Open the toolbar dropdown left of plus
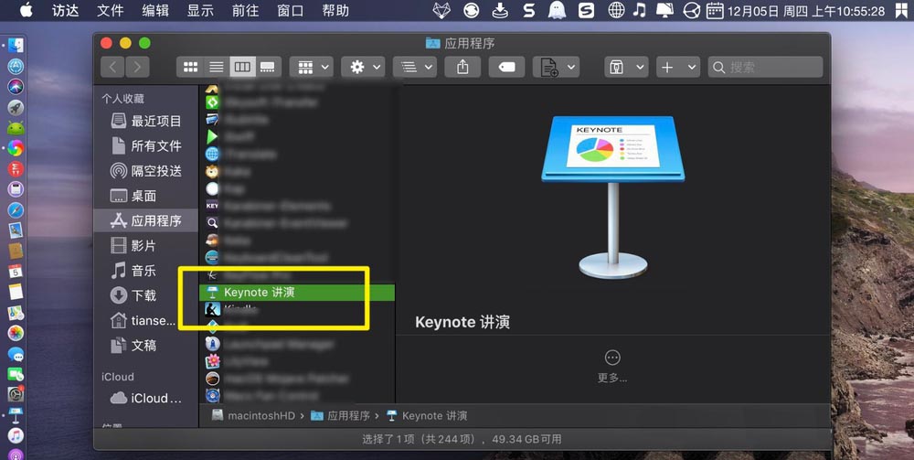Image resolution: width=914 pixels, height=460 pixels. [626, 67]
